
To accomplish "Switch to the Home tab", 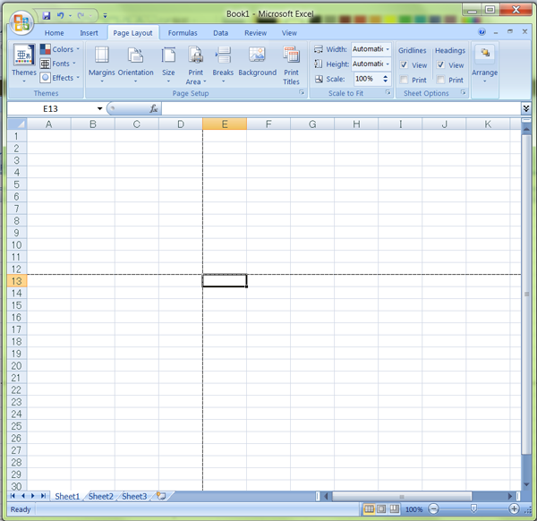I will pyautogui.click(x=54, y=33).
